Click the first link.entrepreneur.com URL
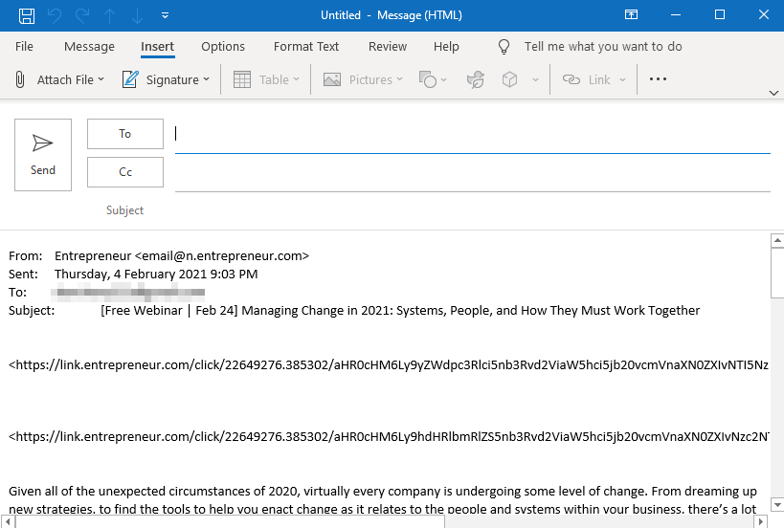 point(389,364)
